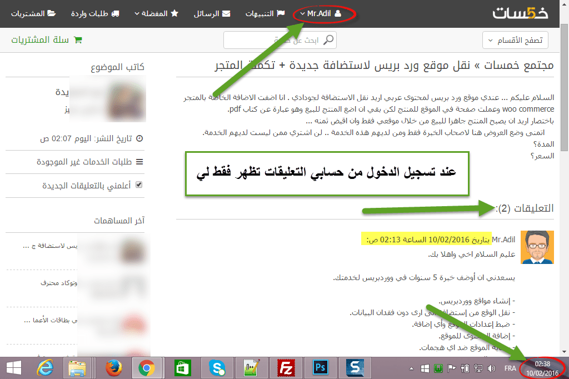This screenshot has height=379, width=569.
Task: Open the تصفح الأقسام dropdown
Action: coord(515,40)
